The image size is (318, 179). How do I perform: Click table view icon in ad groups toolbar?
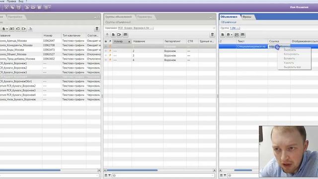(125, 35)
